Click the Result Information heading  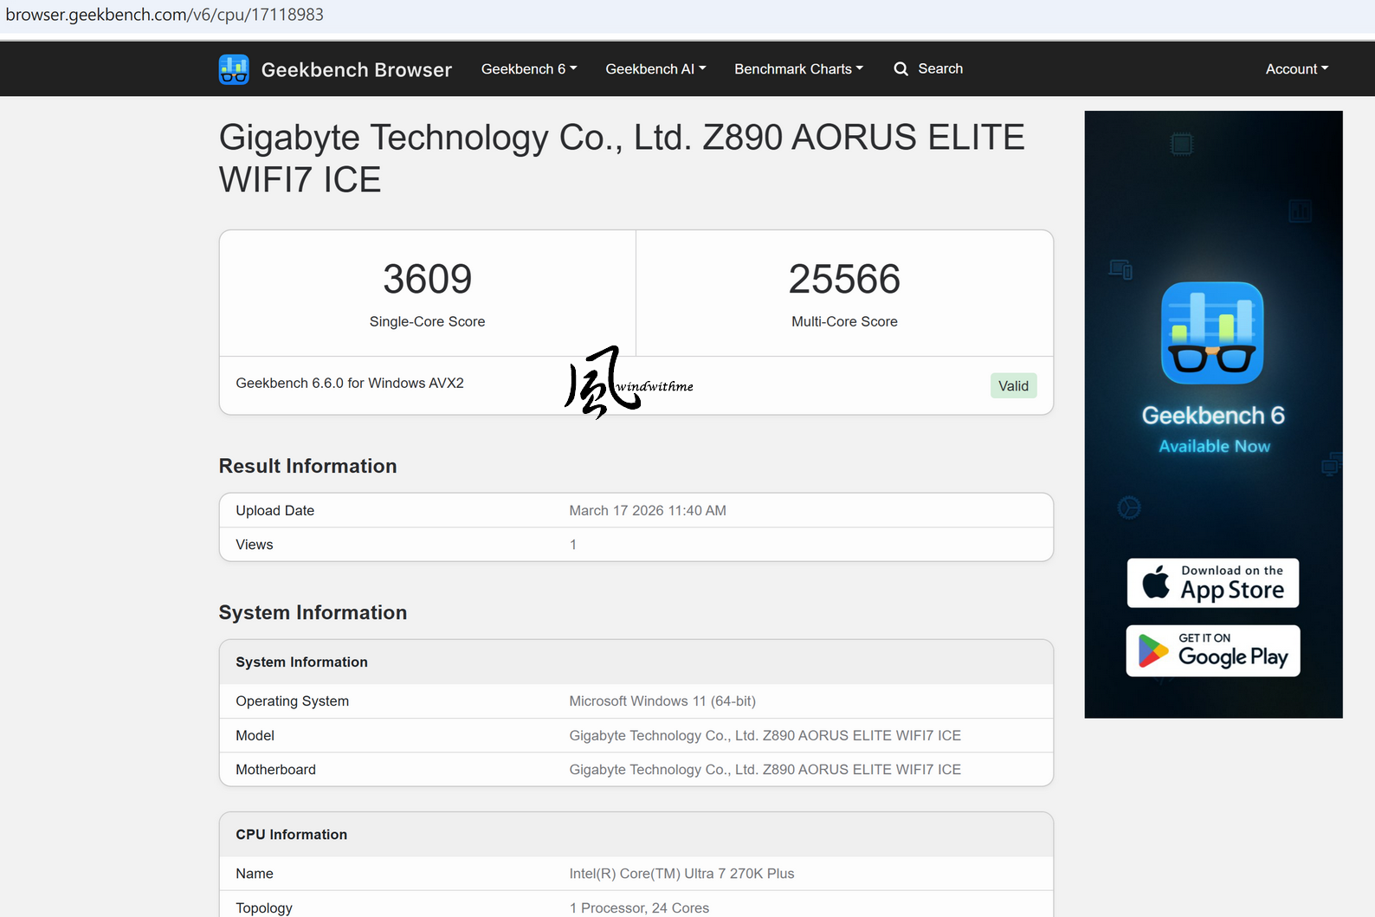(x=307, y=466)
